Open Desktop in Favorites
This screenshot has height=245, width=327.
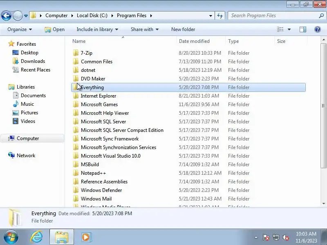coord(29,53)
